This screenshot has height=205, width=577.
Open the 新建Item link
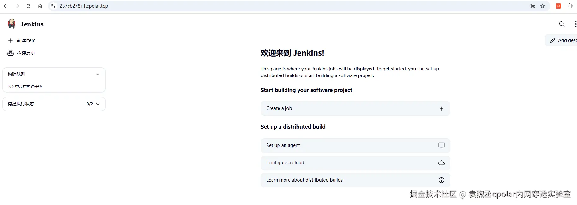pyautogui.click(x=26, y=40)
